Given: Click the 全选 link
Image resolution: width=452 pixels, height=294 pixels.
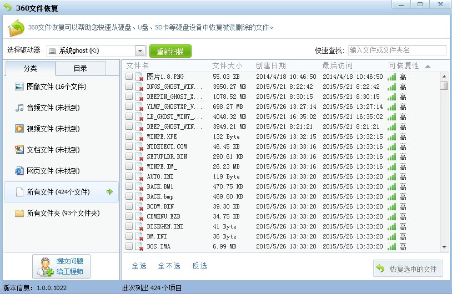Looking at the screenshot, I should pyautogui.click(x=139, y=266).
